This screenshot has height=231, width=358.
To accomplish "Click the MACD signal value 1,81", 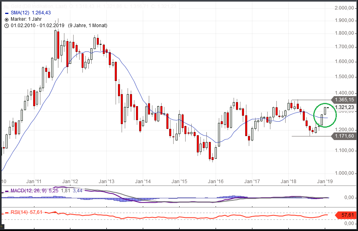I will [x=66, y=191].
